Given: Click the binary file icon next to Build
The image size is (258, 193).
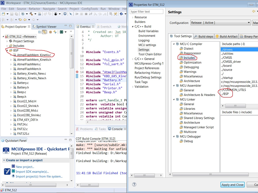Looking at the screenshot, I should point(40,14).
